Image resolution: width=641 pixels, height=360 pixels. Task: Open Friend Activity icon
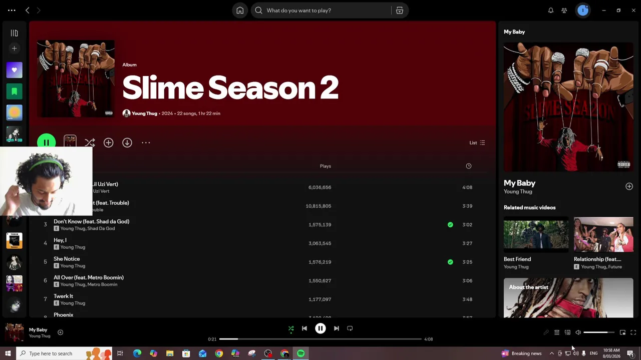point(564,10)
